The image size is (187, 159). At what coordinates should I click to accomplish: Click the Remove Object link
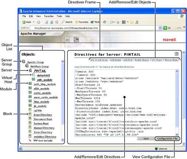172,60
